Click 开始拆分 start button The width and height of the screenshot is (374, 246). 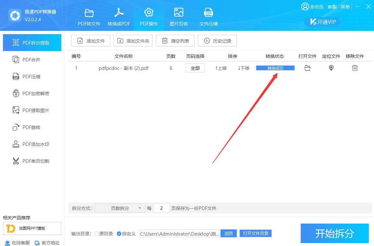pyautogui.click(x=335, y=233)
